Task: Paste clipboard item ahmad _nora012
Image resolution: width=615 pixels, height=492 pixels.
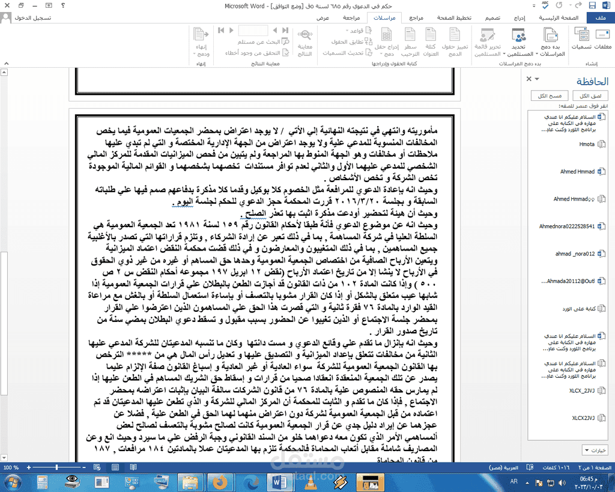Action: [568, 254]
